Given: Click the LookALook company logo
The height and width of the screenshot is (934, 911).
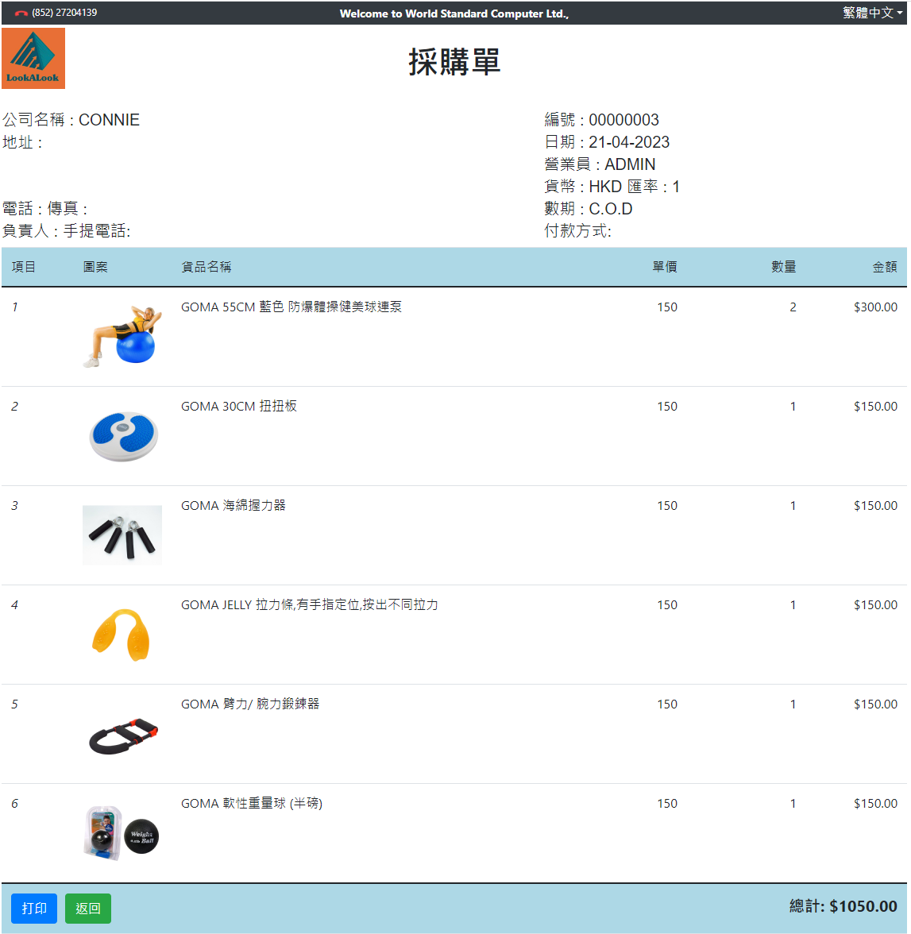Looking at the screenshot, I should pos(33,59).
